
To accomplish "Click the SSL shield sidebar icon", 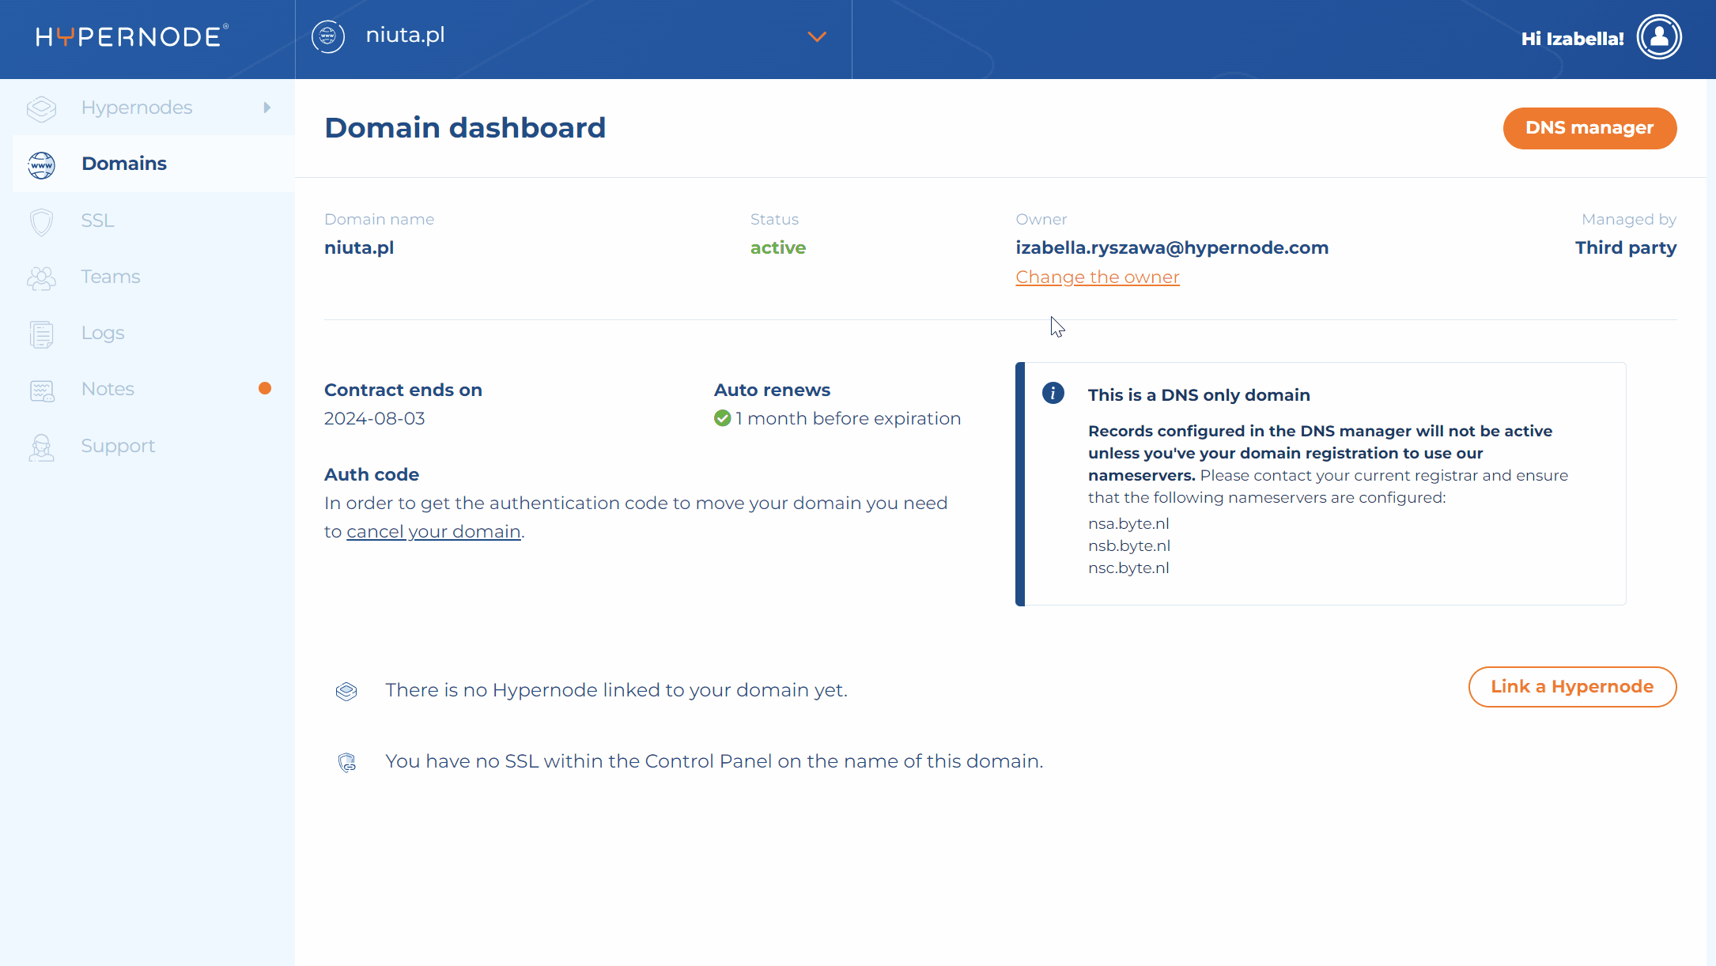I will pos(41,221).
